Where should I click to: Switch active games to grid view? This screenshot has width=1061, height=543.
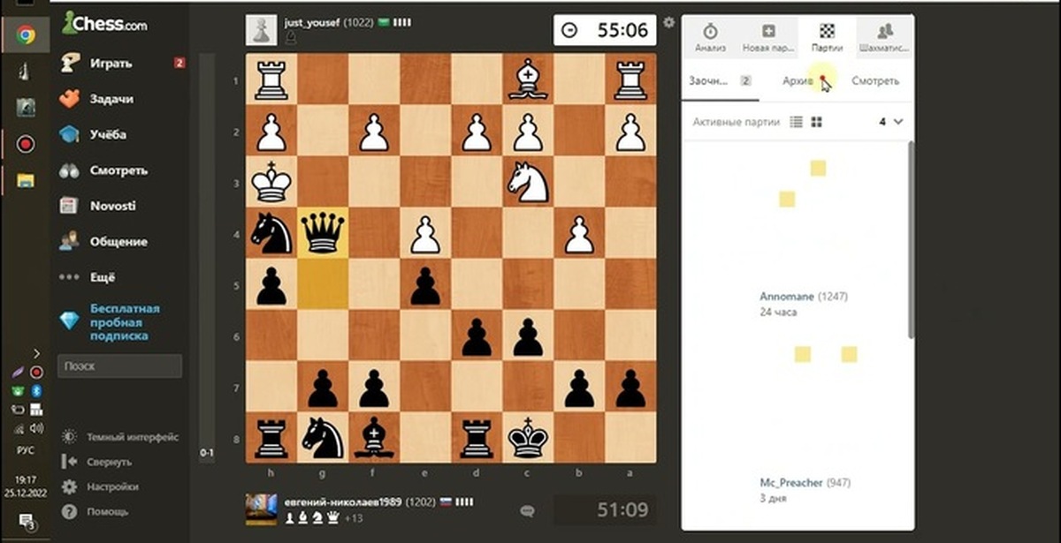point(816,122)
